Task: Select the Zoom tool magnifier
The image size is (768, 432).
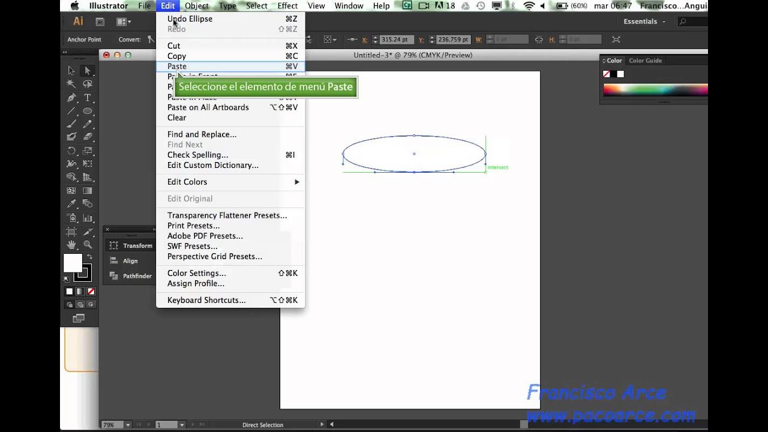Action: [x=88, y=244]
